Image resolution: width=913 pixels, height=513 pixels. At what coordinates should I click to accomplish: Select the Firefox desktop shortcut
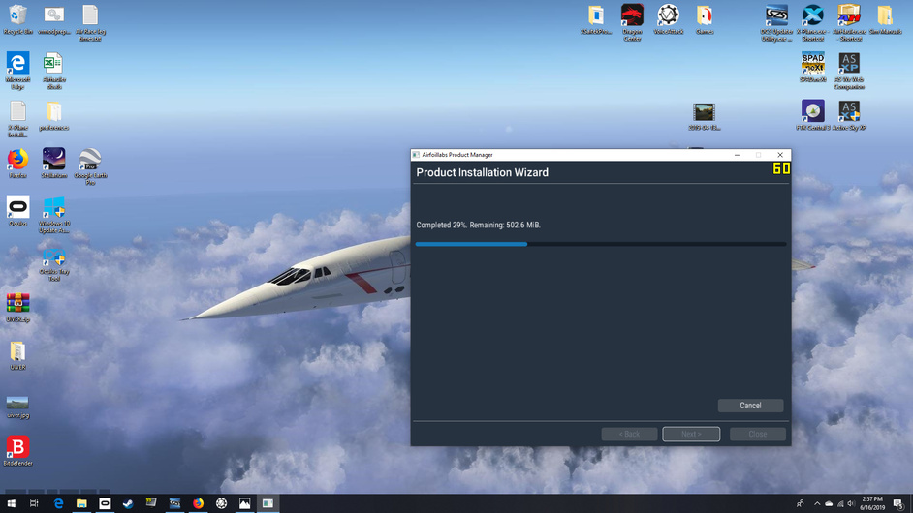tap(17, 164)
